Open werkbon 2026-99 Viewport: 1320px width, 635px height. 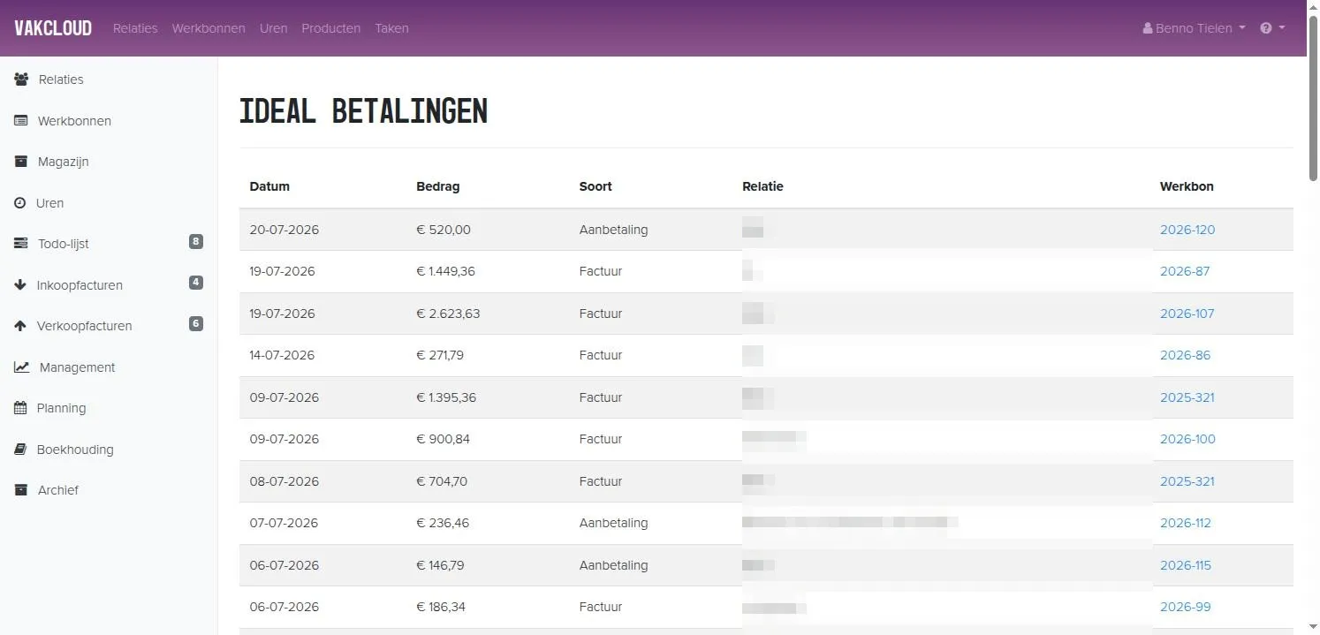click(x=1186, y=607)
